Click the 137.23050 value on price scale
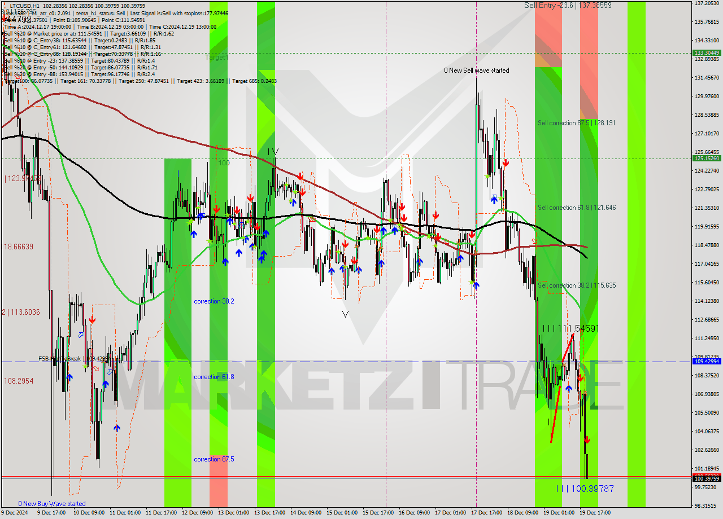Screen dimensions: 723x519 (x=707, y=3)
